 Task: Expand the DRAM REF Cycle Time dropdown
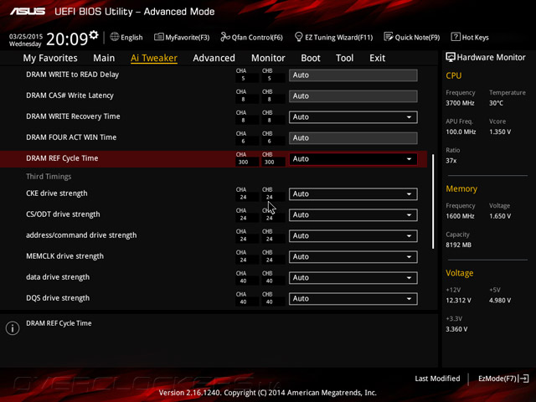353,159
